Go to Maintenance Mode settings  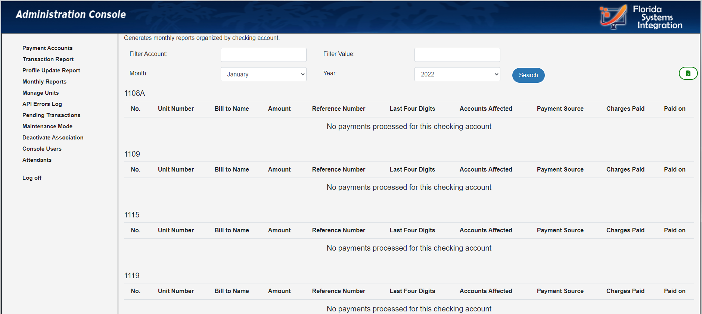pos(47,126)
